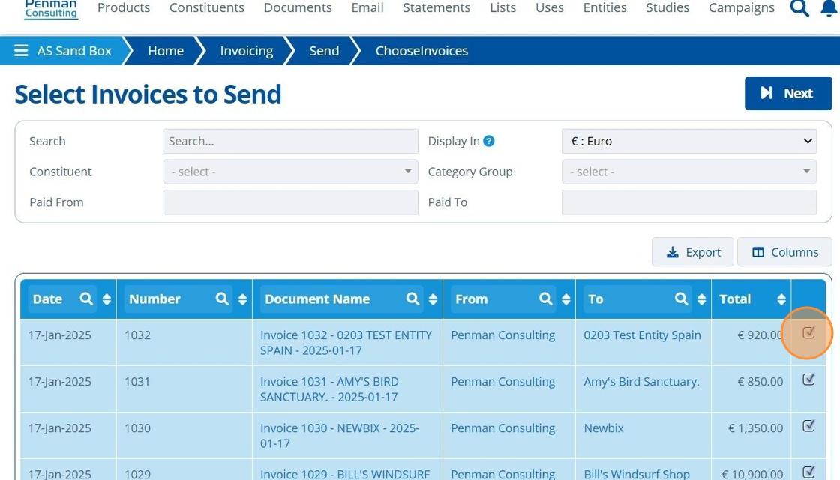Open Penman Consulting sender in row 1032
The height and width of the screenshot is (480, 840).
coord(503,334)
